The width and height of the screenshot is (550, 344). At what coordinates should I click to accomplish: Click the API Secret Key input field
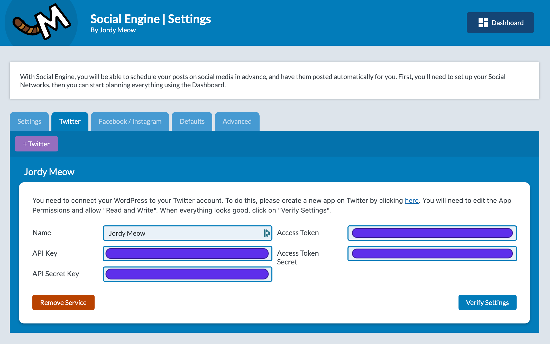(188, 274)
